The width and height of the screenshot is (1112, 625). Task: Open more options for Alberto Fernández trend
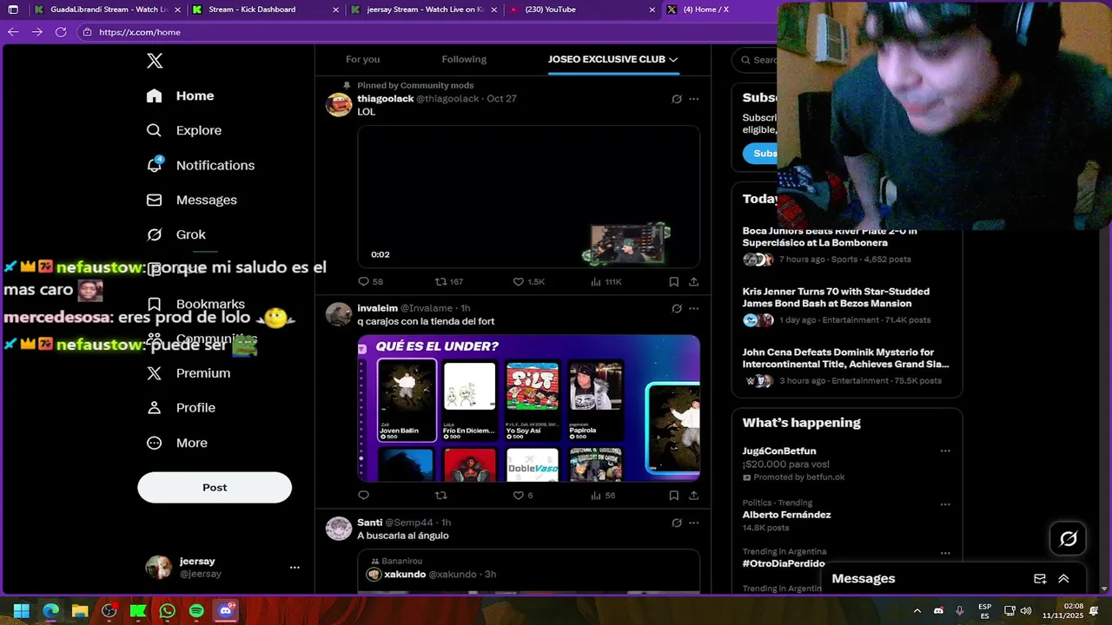click(x=945, y=503)
